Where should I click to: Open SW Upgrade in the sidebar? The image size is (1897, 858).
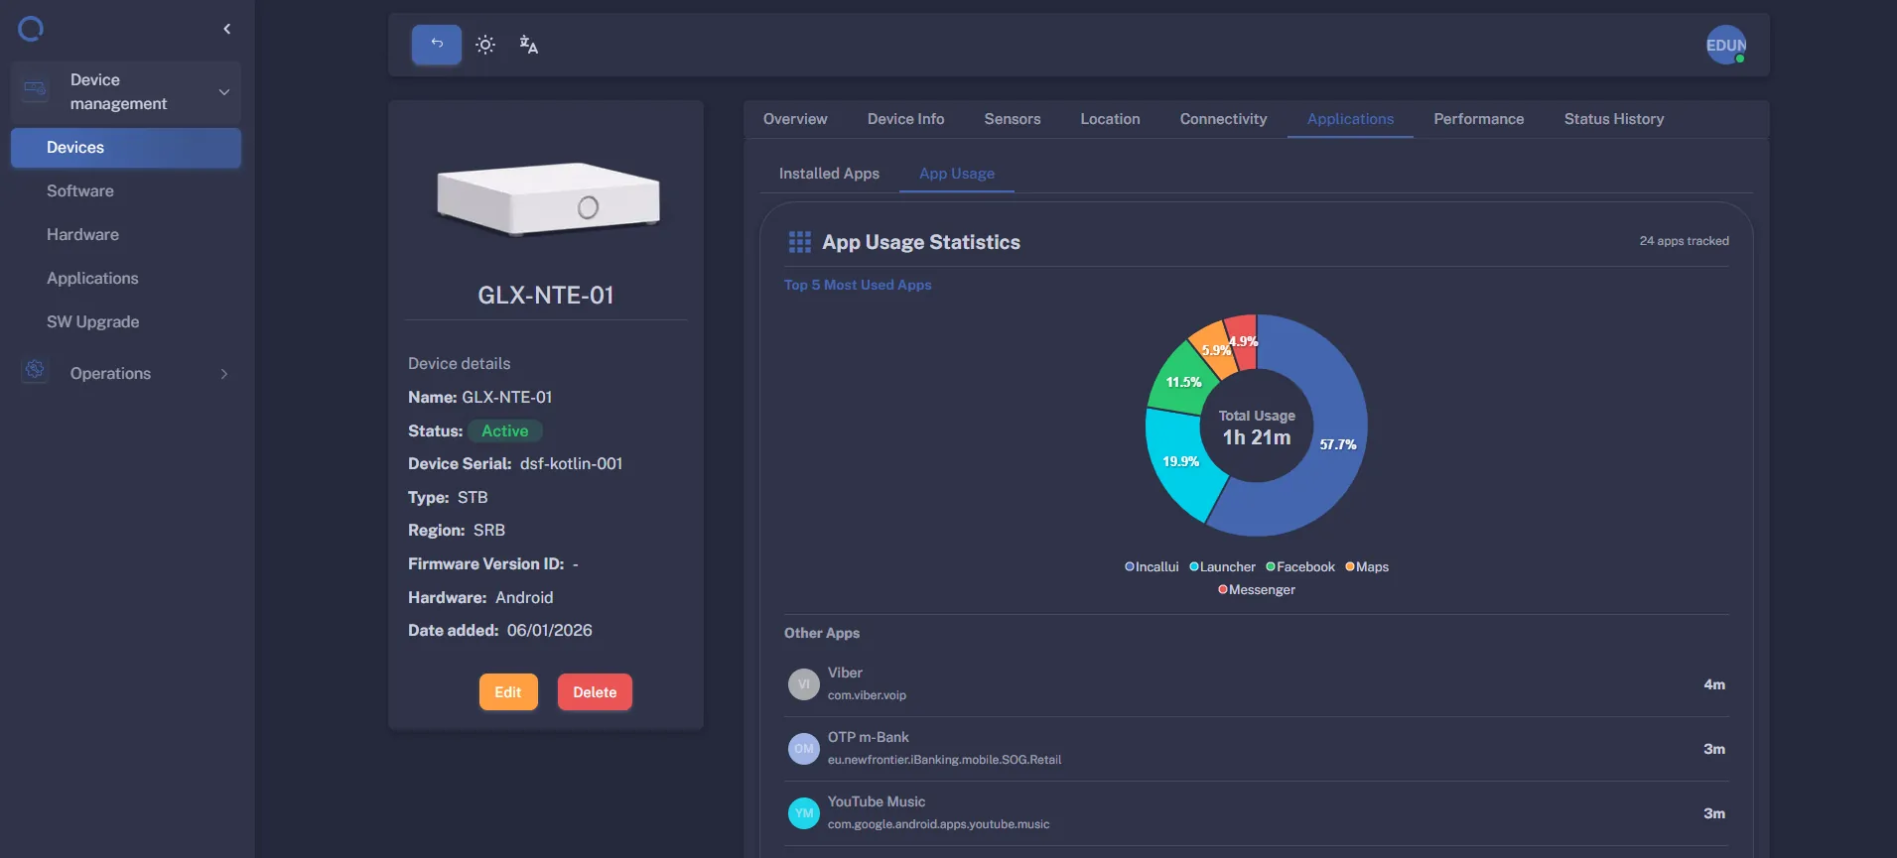(92, 322)
